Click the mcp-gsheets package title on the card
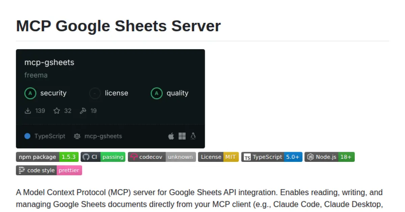This screenshot has width=405, height=212. (x=49, y=62)
